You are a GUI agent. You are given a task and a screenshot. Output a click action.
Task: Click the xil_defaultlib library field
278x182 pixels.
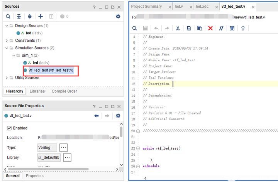pos(49,157)
